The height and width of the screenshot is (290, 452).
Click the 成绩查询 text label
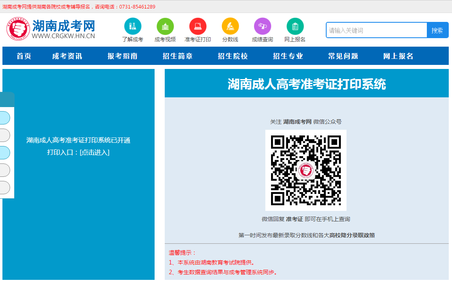click(263, 39)
